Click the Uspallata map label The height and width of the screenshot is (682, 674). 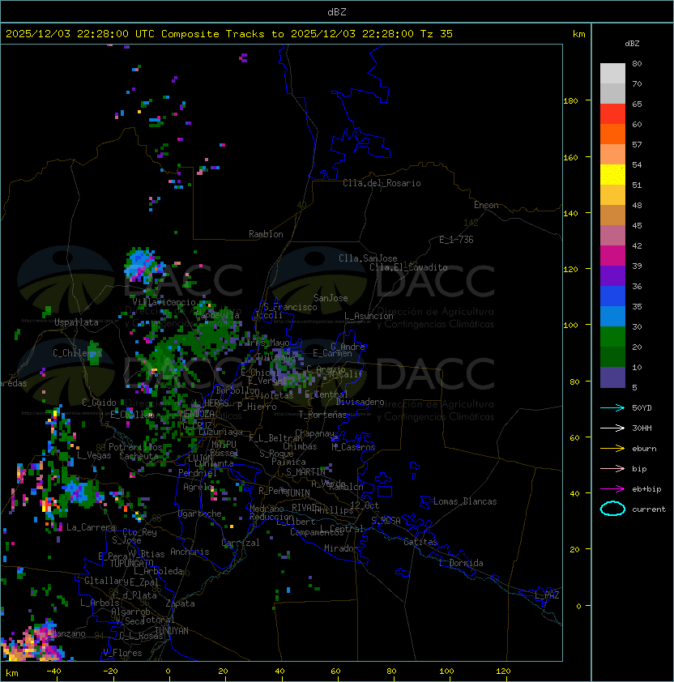pos(76,322)
